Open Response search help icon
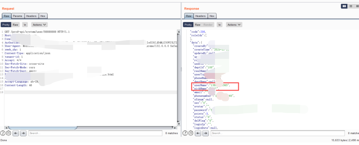The height and width of the screenshot is (145, 359). 185,133
